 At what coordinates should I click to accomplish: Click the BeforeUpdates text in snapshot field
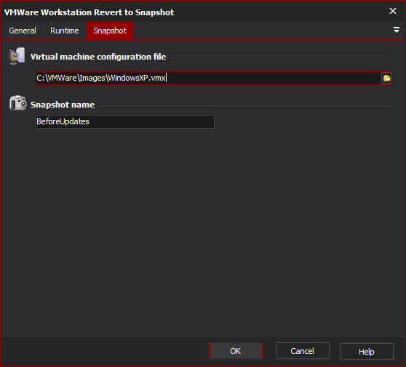[x=63, y=121]
